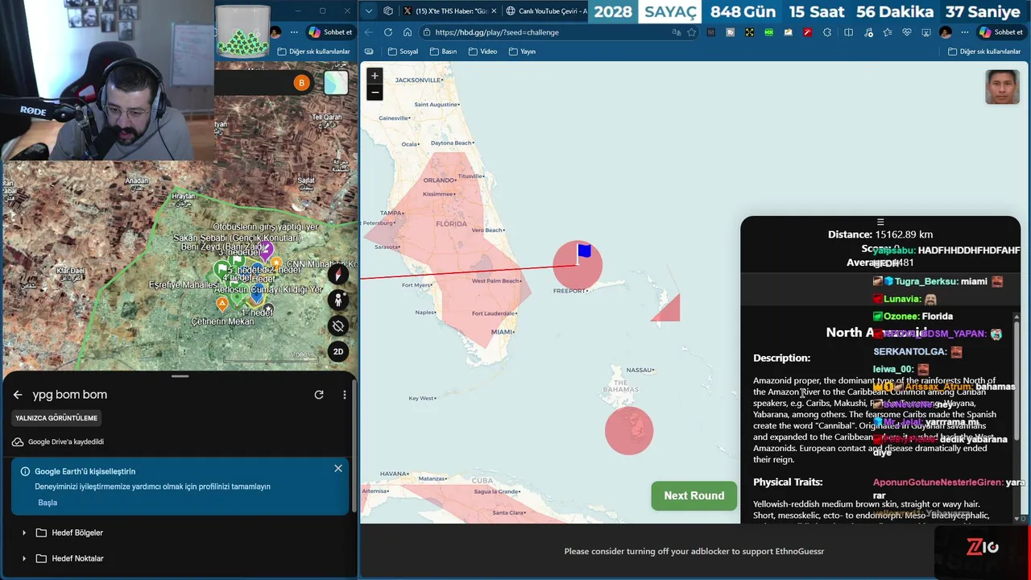Expand the Hedef Noktalar folder

pyautogui.click(x=23, y=558)
